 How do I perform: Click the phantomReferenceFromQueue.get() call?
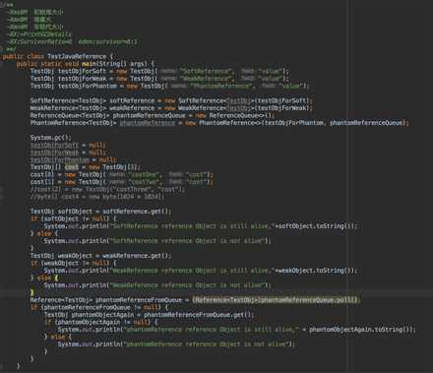[x=198, y=315]
